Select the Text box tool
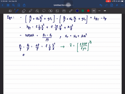 tap(64, 11)
